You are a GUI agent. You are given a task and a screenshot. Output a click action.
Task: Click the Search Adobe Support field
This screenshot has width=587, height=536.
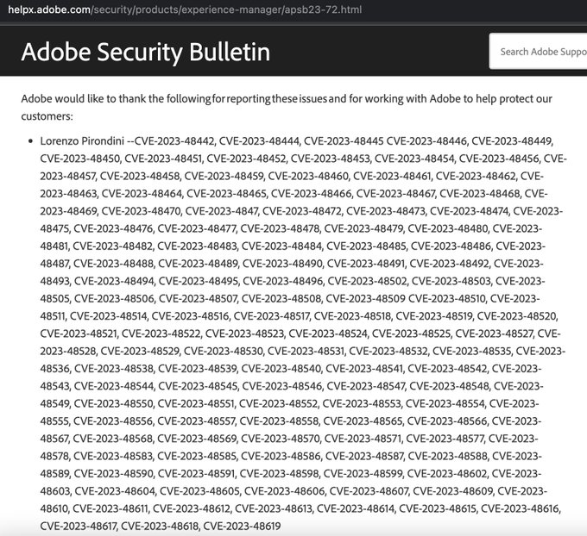539,52
